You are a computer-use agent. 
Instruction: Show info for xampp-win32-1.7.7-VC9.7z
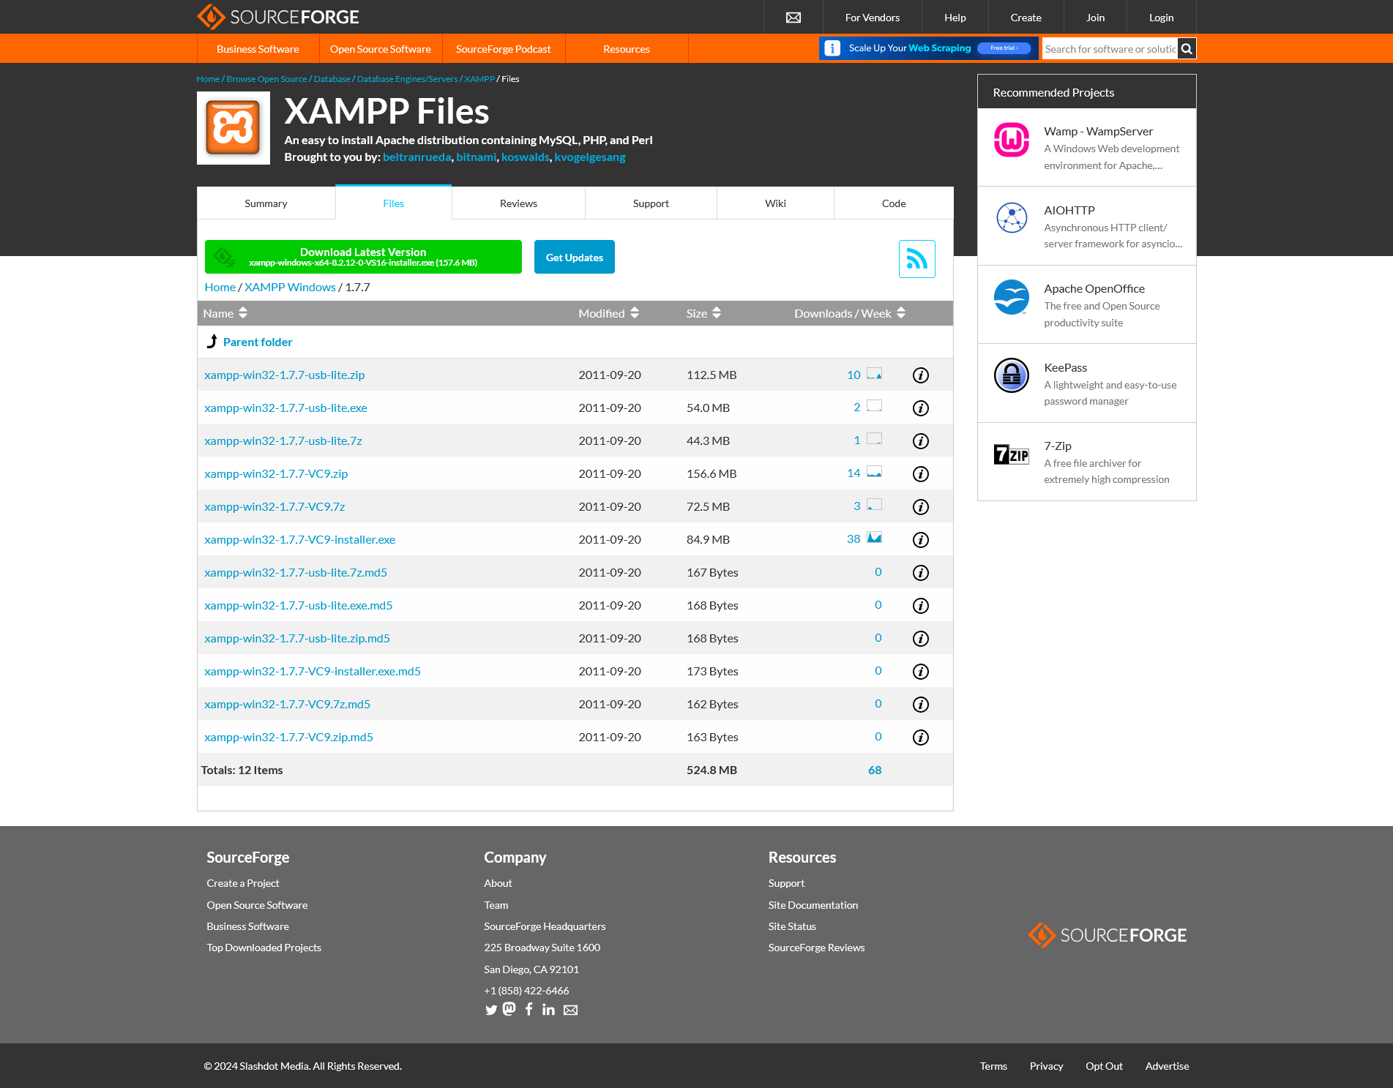[921, 507]
